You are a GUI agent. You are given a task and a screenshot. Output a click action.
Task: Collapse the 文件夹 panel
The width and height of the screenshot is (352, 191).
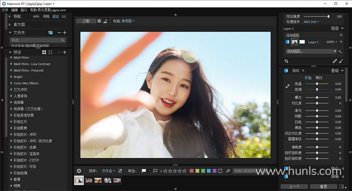tap(10, 33)
